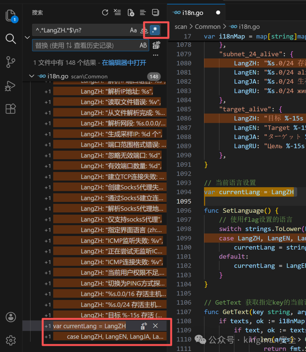Select the i18n.go editor tab
306x352 pixels.
click(x=192, y=13)
